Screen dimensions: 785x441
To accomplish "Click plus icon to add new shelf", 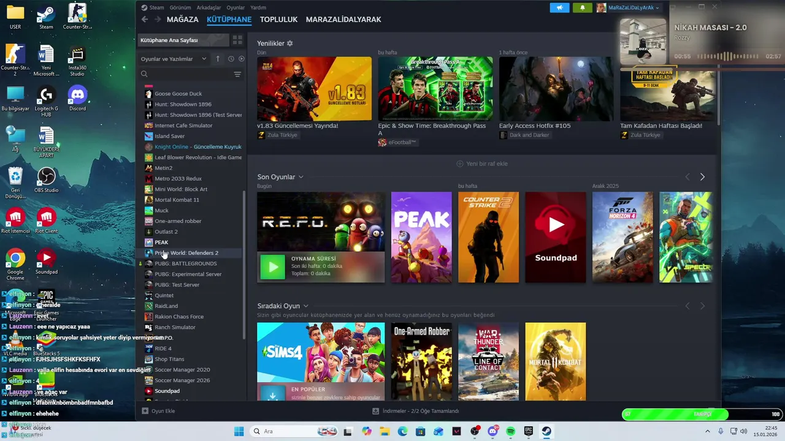I will coord(460,164).
